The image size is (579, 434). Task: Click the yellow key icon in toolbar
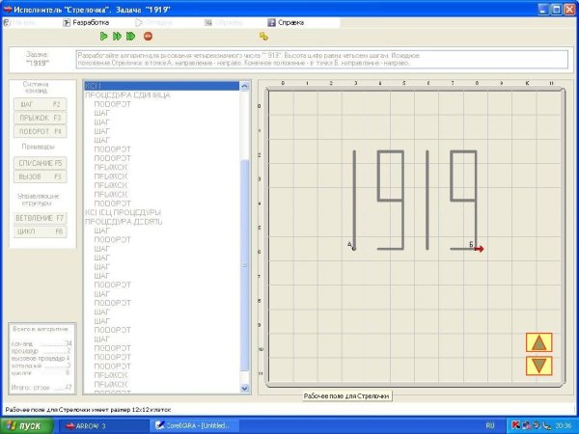click(x=263, y=36)
